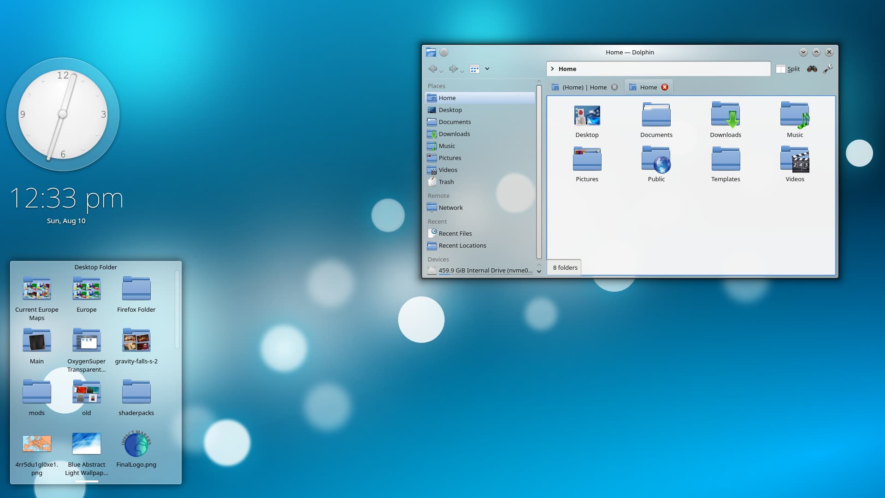Click the Places panel vertical scrollbar
This screenshot has height=498, width=885.
tap(538, 171)
